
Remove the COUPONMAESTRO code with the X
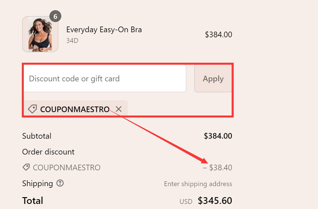tap(119, 109)
